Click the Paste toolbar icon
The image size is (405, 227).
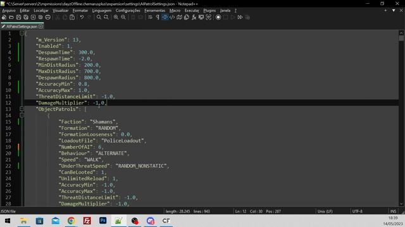[72, 17]
